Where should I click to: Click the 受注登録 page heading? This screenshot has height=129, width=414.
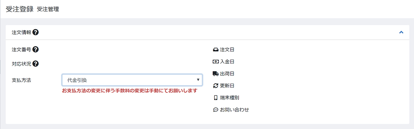(x=20, y=9)
